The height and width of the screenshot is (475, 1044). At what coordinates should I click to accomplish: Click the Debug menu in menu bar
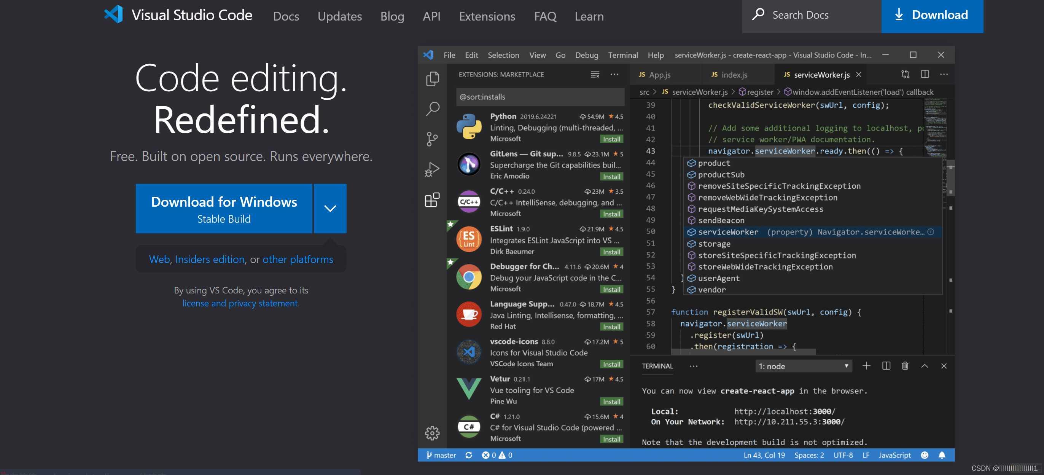tap(584, 55)
